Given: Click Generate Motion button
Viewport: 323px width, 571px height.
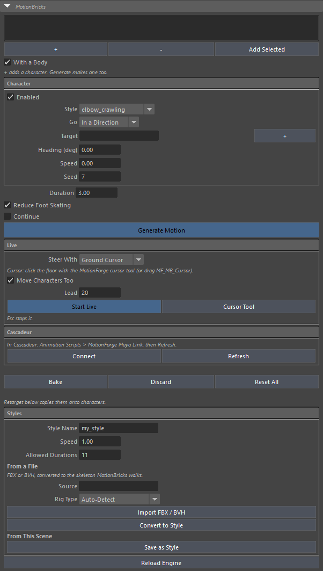Looking at the screenshot, I should (x=161, y=230).
